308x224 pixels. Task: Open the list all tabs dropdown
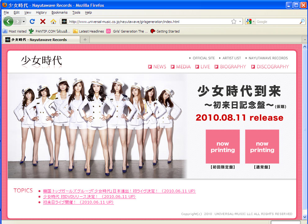[305, 40]
